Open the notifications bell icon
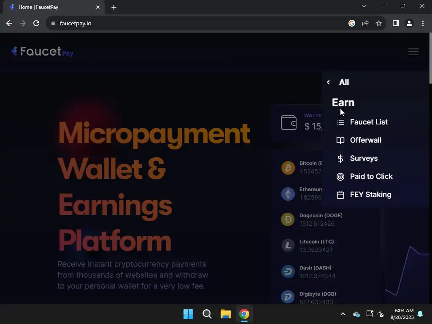Screen dimensions: 432x324 (421, 314)
